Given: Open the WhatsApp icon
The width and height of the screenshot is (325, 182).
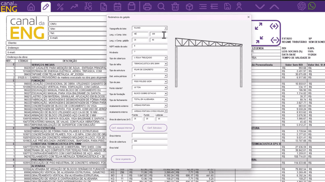Looking at the screenshot, I should click(312, 6).
